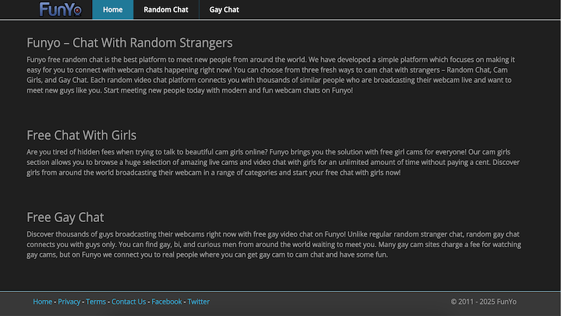Click the blank dark area below Free Gay Chat paragraph
This screenshot has height=316, width=562.
click(281, 275)
